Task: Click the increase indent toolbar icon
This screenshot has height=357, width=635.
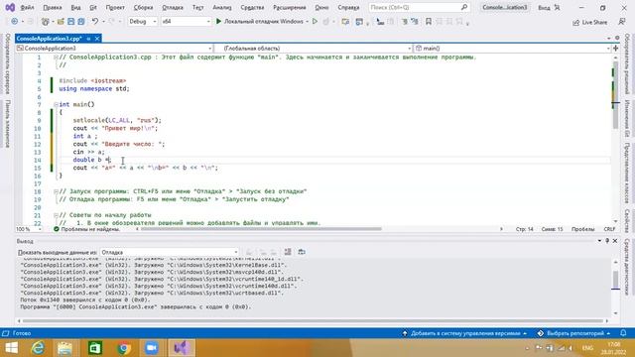Action: [415, 22]
